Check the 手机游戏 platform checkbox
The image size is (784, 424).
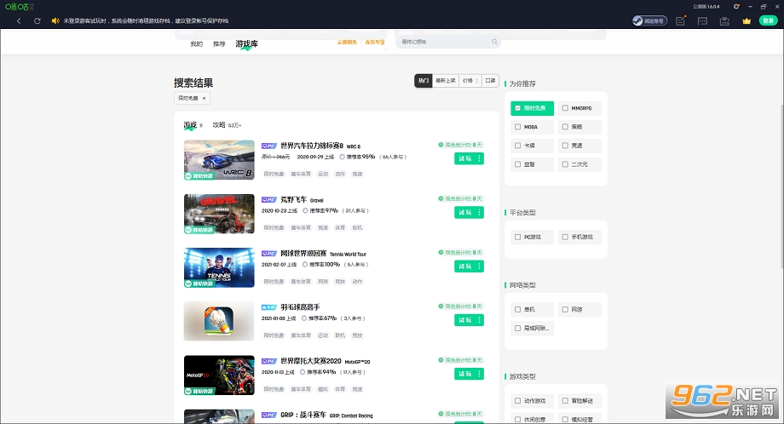pyautogui.click(x=565, y=237)
